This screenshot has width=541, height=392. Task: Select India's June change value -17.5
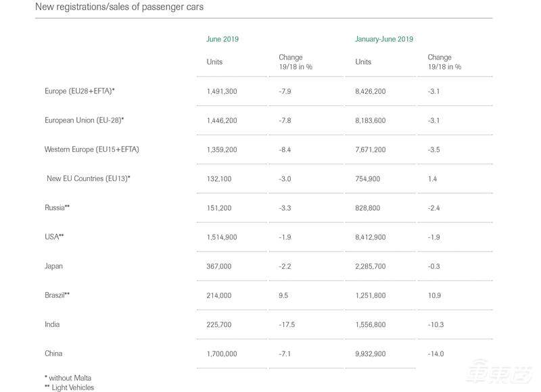point(287,324)
